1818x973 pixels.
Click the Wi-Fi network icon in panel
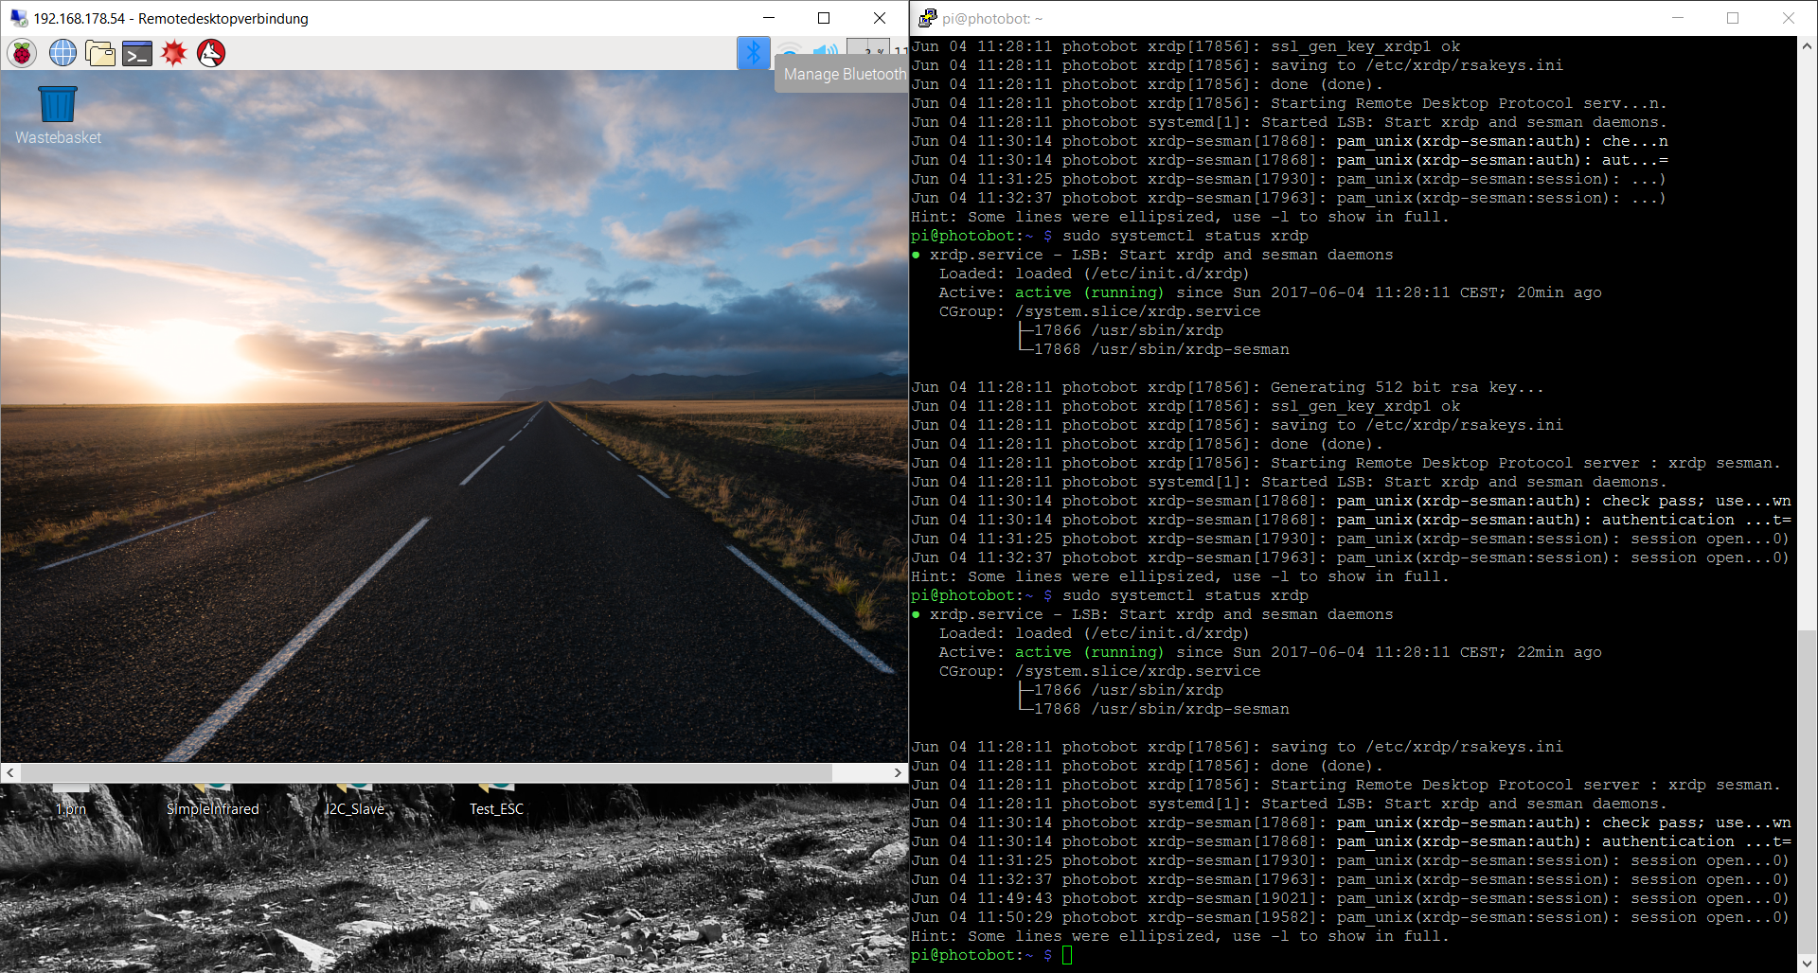pos(790,49)
